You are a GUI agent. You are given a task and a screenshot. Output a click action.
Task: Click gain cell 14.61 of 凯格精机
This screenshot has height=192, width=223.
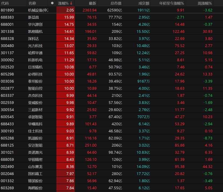coord(66,31)
